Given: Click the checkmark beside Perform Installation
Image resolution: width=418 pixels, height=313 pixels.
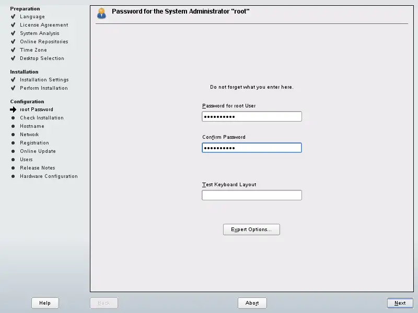Looking at the screenshot, I should [13, 88].
